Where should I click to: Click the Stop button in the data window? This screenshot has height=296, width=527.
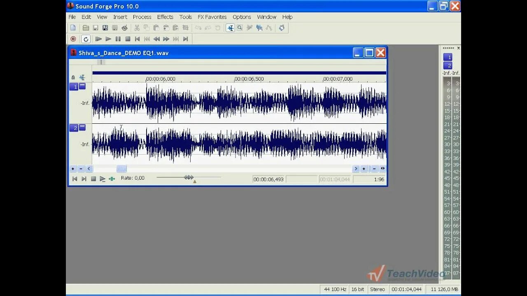coord(93,179)
